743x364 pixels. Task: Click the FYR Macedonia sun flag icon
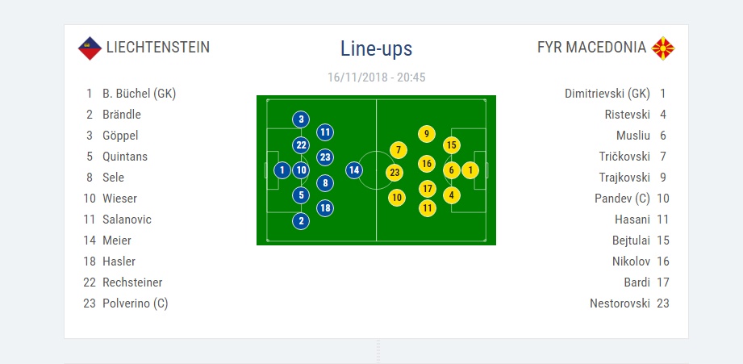663,48
